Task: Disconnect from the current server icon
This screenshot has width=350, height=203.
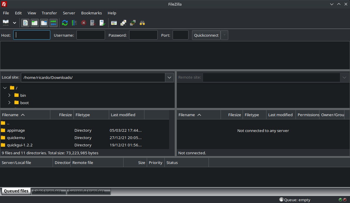Action: tap(93, 23)
